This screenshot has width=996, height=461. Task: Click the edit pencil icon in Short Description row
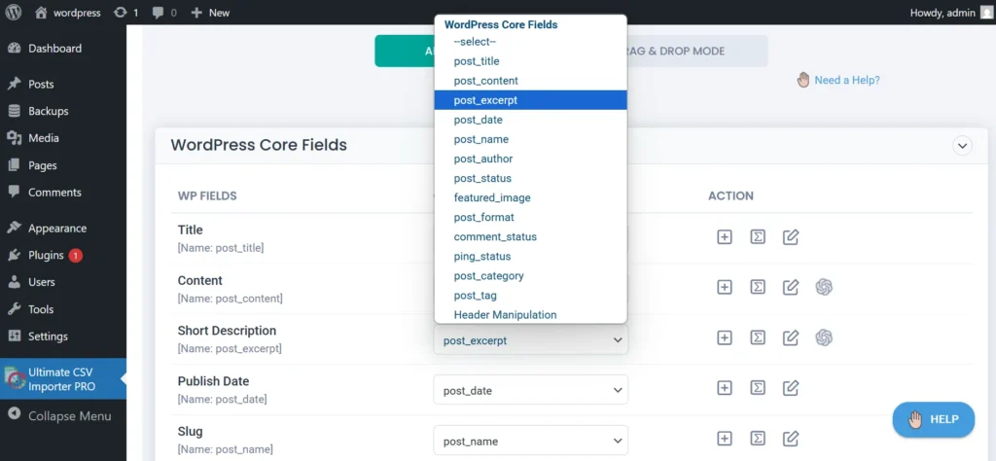tap(791, 337)
